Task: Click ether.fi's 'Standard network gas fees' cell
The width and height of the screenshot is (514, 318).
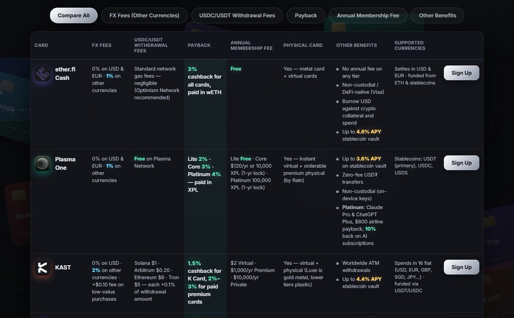Action: (157, 83)
